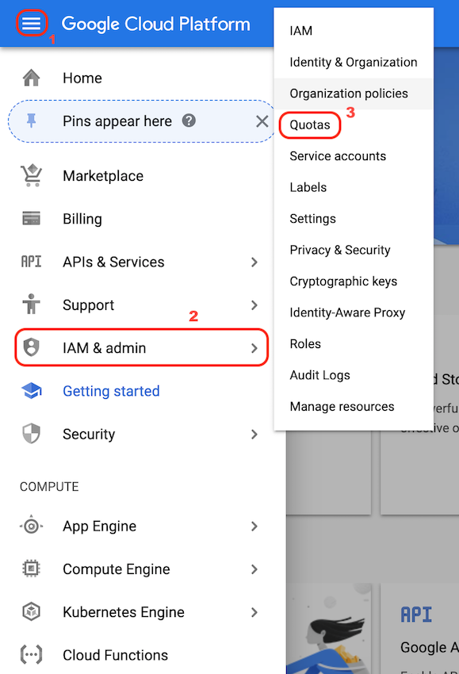Select the APIs & Services icon
The image size is (459, 674).
pos(32,262)
